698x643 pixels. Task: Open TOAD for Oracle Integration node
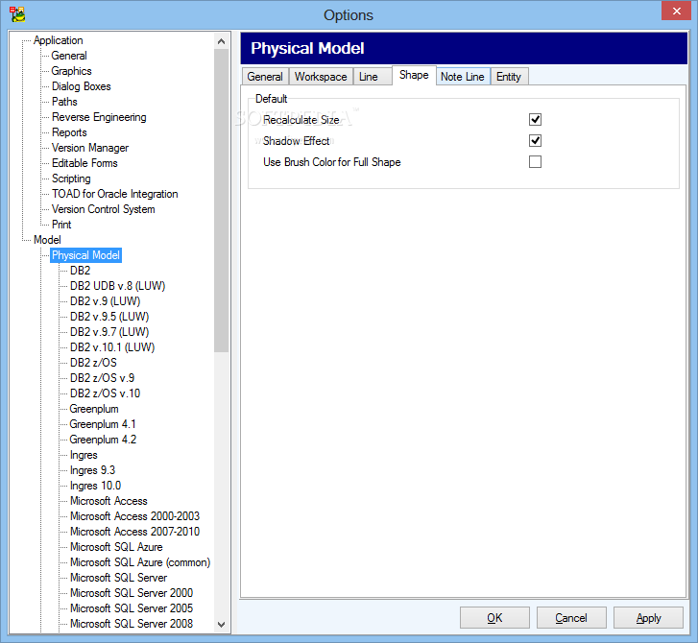pyautogui.click(x=115, y=194)
